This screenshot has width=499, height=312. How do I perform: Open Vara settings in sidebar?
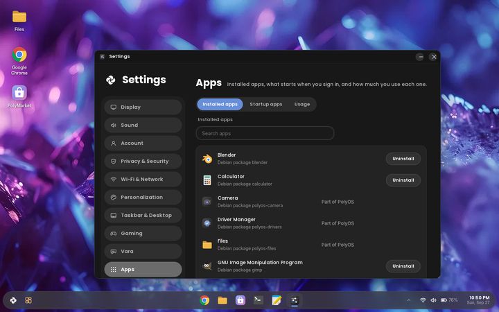pos(143,252)
